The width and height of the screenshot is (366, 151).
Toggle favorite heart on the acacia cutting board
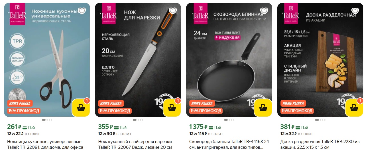(355, 11)
